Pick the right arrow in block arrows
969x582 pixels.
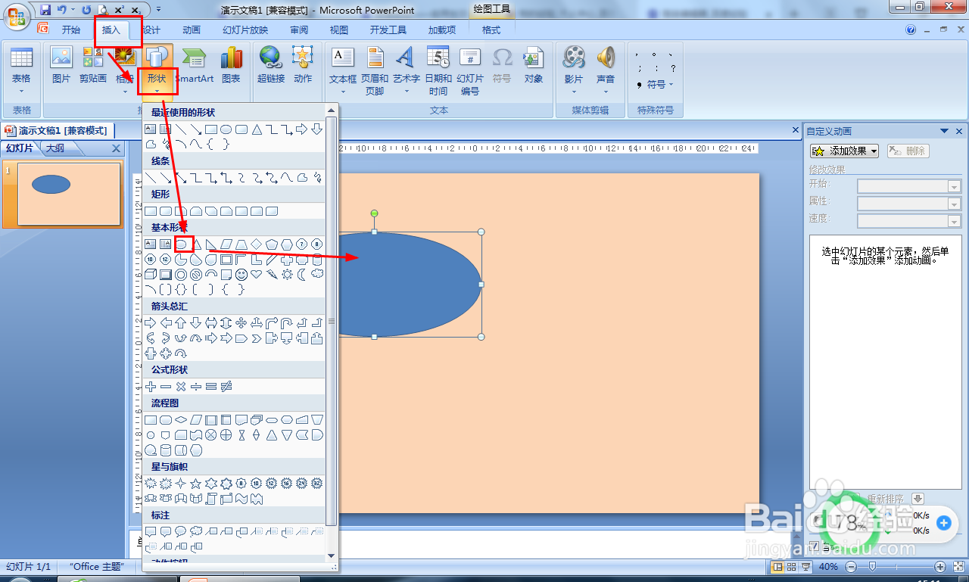151,322
